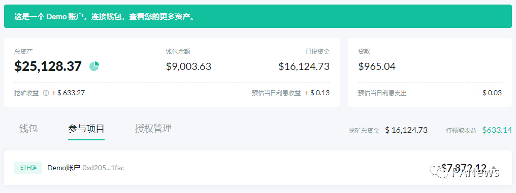Image resolution: width=516 pixels, height=193 pixels.
Task: Collapse the Demo账户 row using the arrow
Action: pyautogui.click(x=493, y=168)
